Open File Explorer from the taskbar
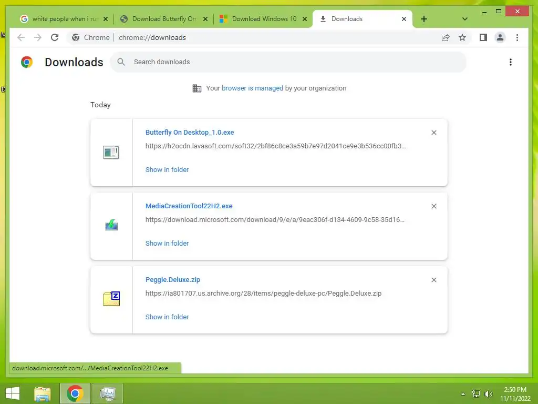Viewport: 538px width, 404px height. pyautogui.click(x=43, y=393)
